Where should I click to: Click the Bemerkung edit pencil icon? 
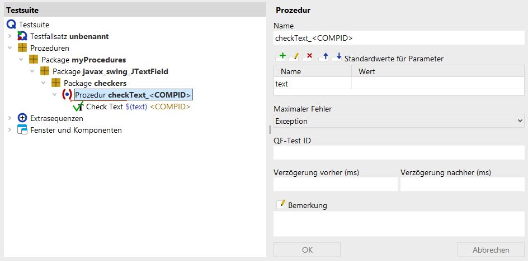281,205
